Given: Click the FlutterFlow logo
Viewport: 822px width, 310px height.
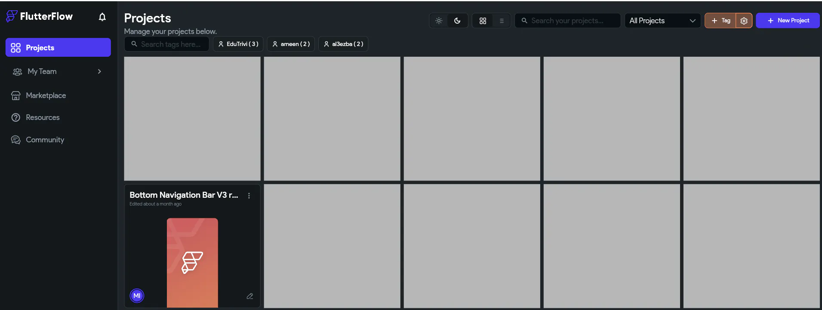Looking at the screenshot, I should click(40, 16).
